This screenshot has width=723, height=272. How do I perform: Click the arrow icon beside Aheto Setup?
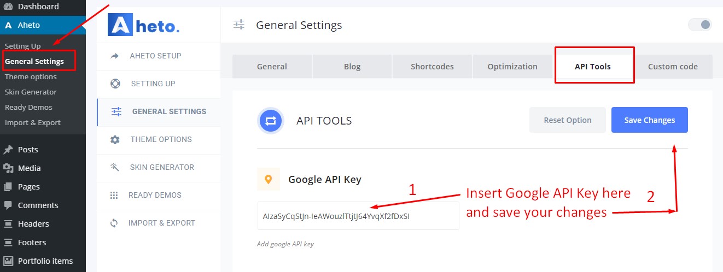(x=115, y=56)
